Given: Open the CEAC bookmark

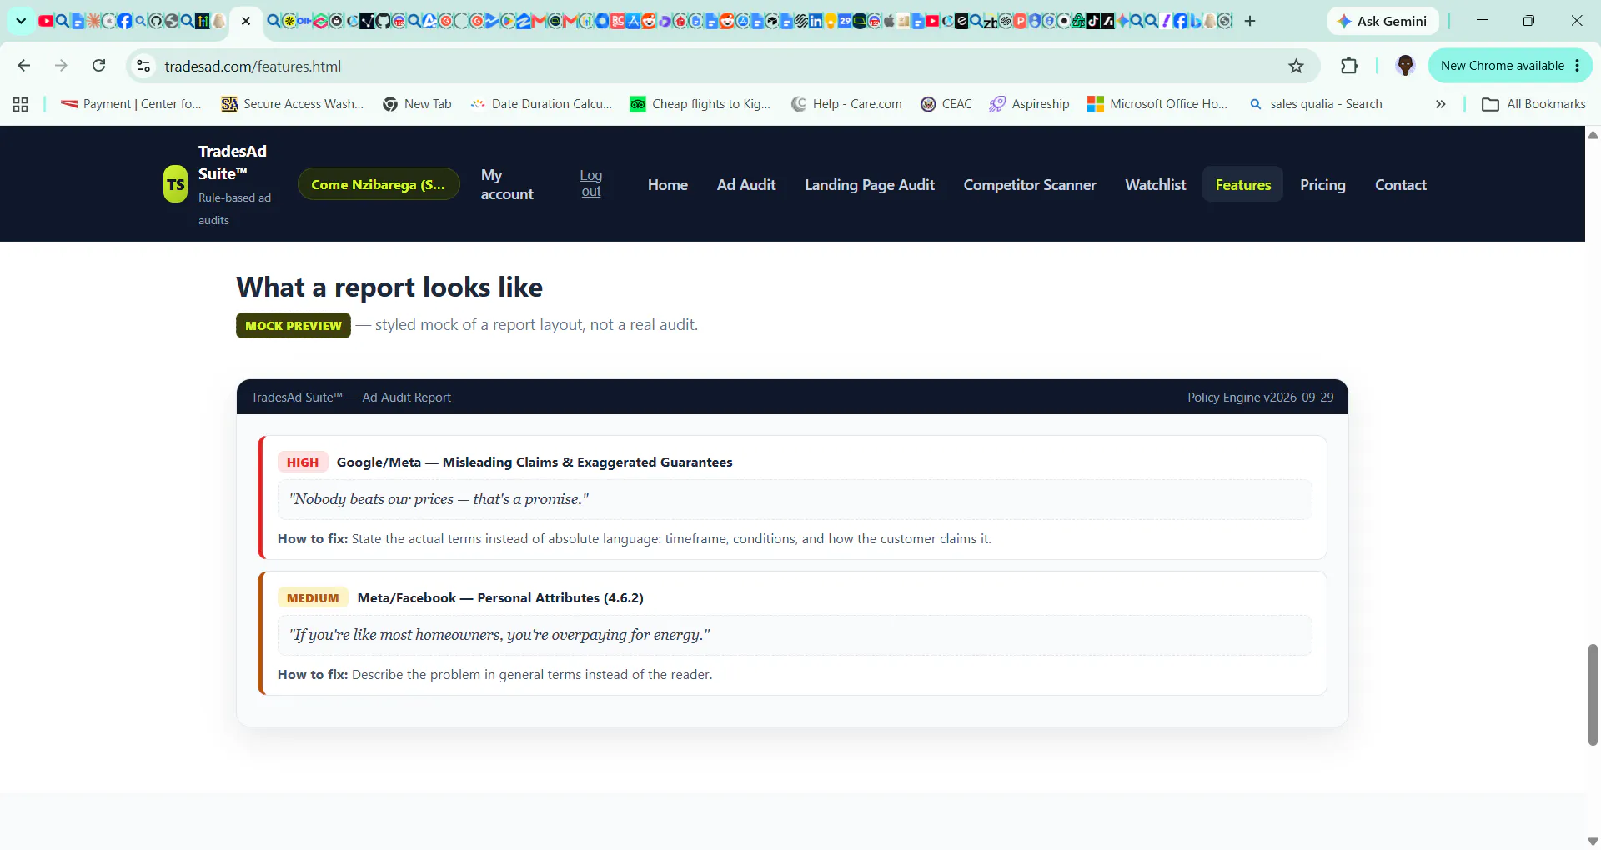Looking at the screenshot, I should pyautogui.click(x=946, y=104).
